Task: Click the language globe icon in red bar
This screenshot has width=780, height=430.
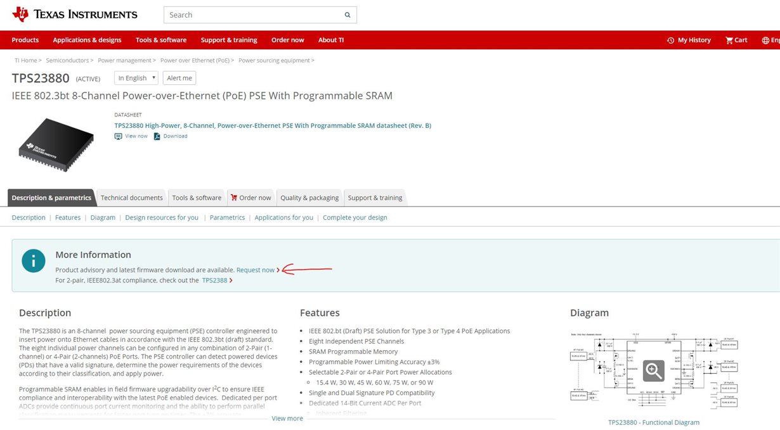Action: click(x=765, y=40)
